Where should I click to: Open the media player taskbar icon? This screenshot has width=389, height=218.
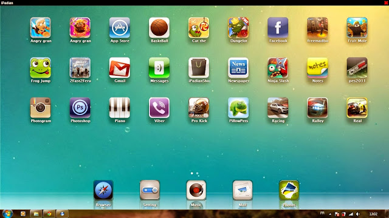23,214
